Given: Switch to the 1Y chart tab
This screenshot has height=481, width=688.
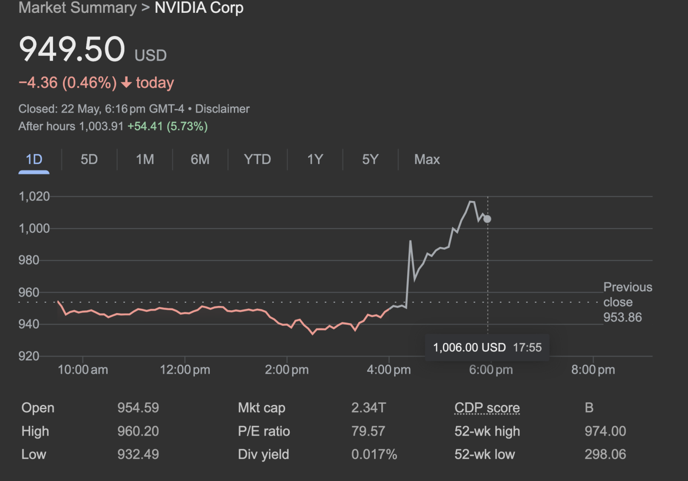Looking at the screenshot, I should coord(315,159).
